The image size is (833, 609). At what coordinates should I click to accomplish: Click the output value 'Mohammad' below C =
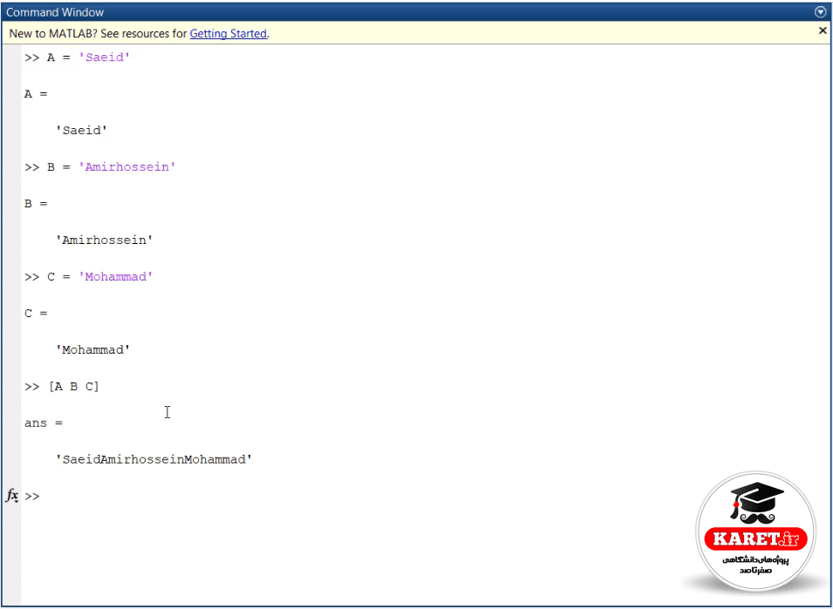[x=93, y=350]
